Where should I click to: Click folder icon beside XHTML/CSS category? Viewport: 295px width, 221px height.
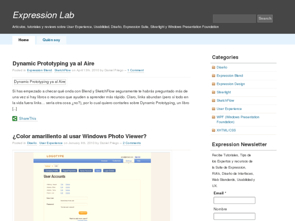pos(213,130)
